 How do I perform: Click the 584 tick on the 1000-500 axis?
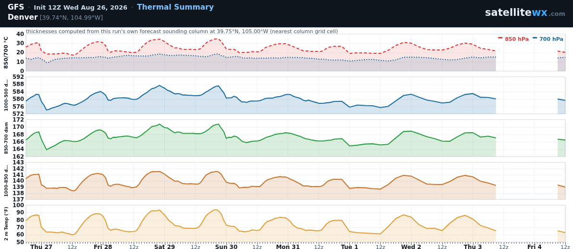click(19, 91)
